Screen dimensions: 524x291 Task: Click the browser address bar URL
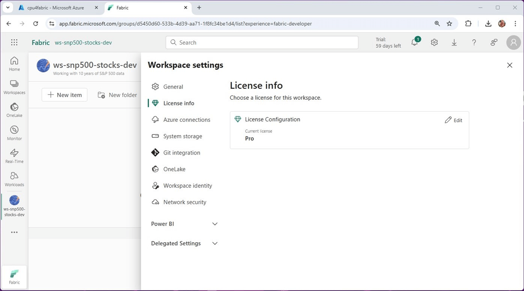[185, 23]
